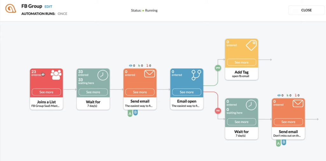Click EDIT next to FB Group title
Image resolution: width=326 pixels, height=161 pixels.
coord(48,7)
